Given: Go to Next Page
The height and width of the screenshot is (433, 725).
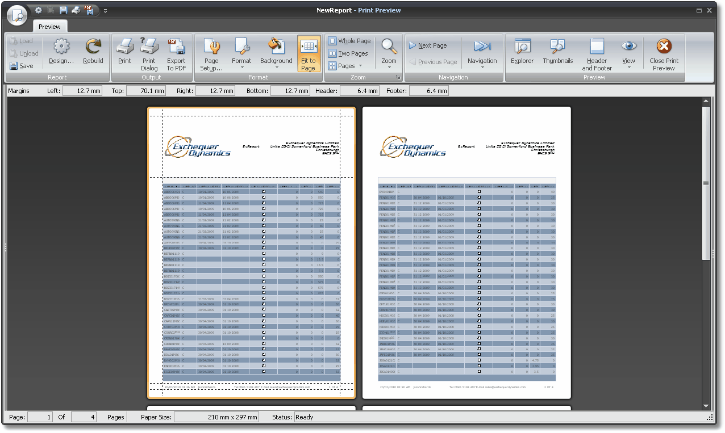Looking at the screenshot, I should pyautogui.click(x=428, y=45).
